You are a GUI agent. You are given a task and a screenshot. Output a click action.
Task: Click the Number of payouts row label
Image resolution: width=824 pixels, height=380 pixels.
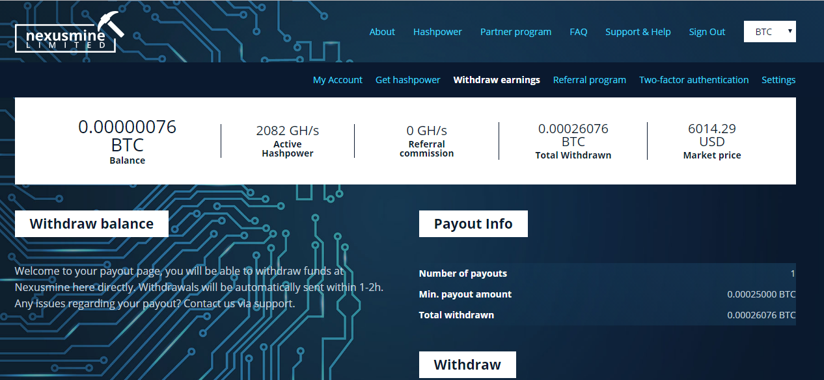[x=463, y=273]
